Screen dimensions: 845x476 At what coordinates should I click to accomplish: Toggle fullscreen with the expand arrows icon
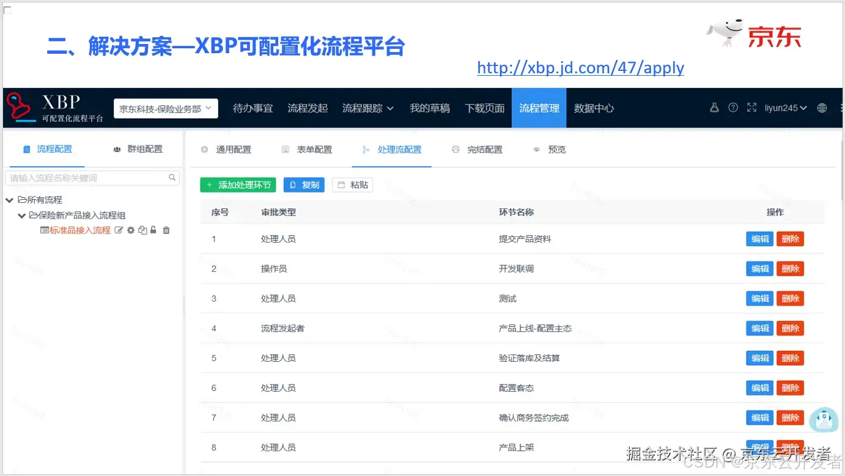click(x=751, y=108)
